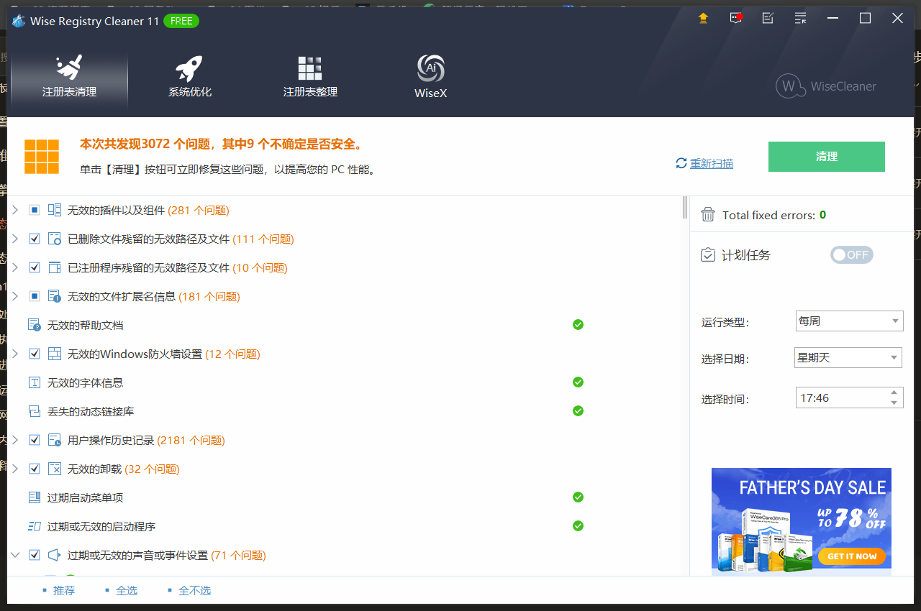Expand the 无效的Windows防火墙设置 row
The image size is (921, 611).
(x=14, y=354)
